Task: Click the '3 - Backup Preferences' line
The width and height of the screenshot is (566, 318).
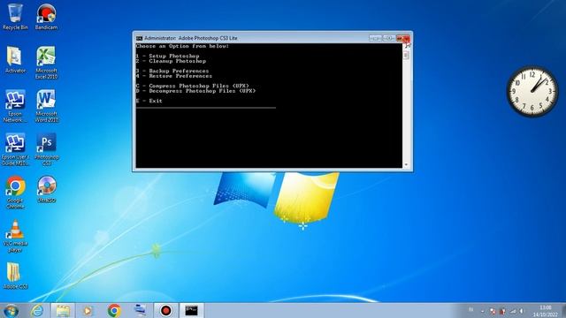Action: (172, 71)
